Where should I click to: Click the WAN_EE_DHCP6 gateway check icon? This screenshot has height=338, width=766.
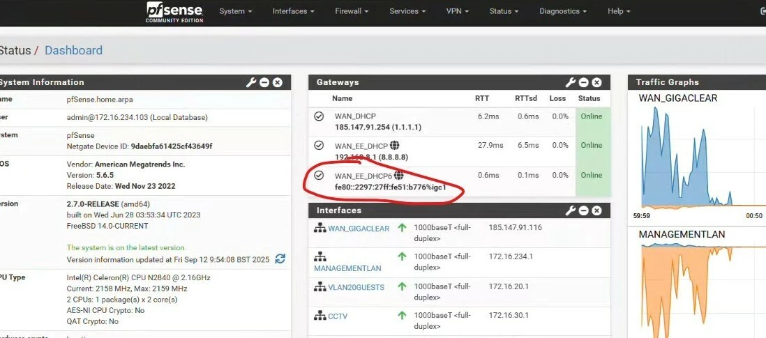tap(319, 175)
